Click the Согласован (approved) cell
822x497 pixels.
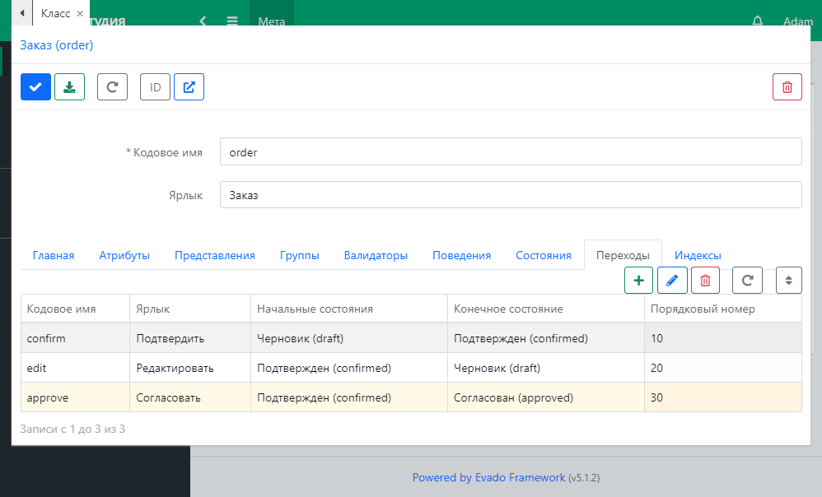pos(546,397)
